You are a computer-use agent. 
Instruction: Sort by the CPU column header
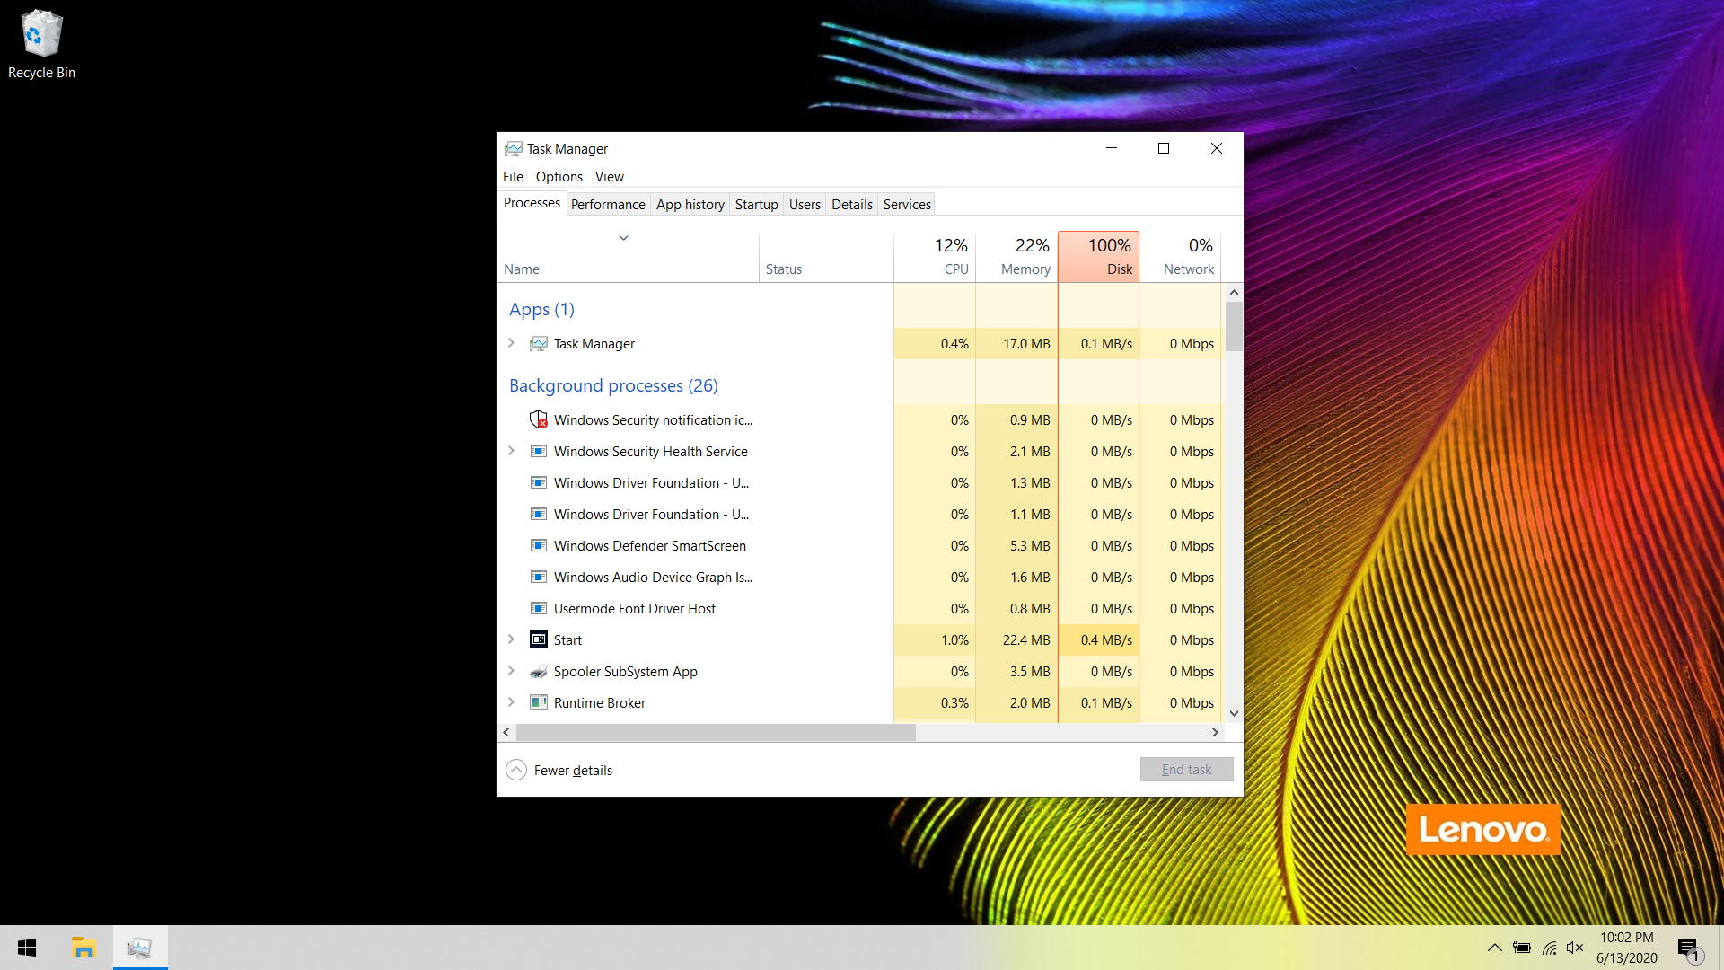[935, 257]
